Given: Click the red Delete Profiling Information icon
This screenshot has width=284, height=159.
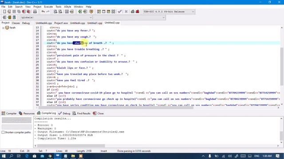Looking at the screenshot, I should pos(138,11).
